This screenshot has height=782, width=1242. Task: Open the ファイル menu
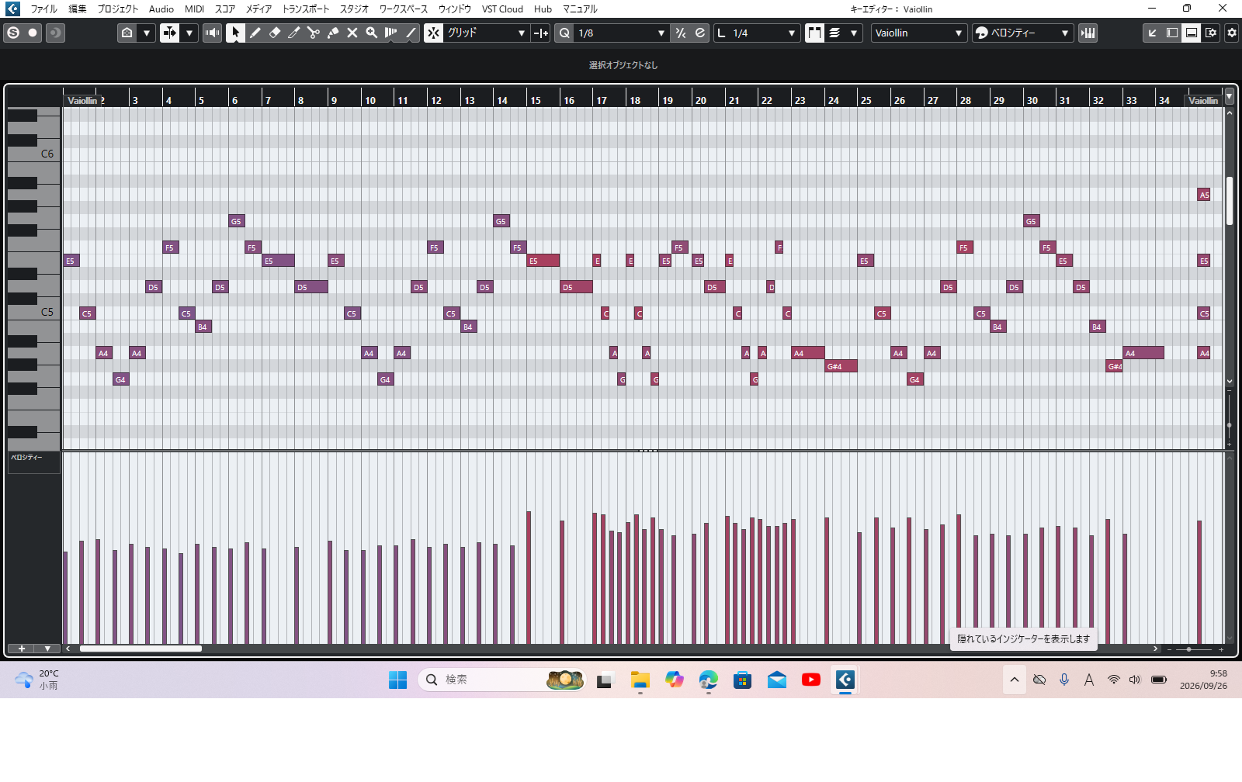[43, 9]
